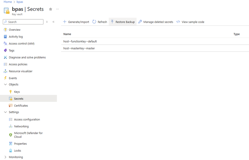Collapse the Settings section chevron
Viewport: 249px width, 160px height.
pos(6,112)
